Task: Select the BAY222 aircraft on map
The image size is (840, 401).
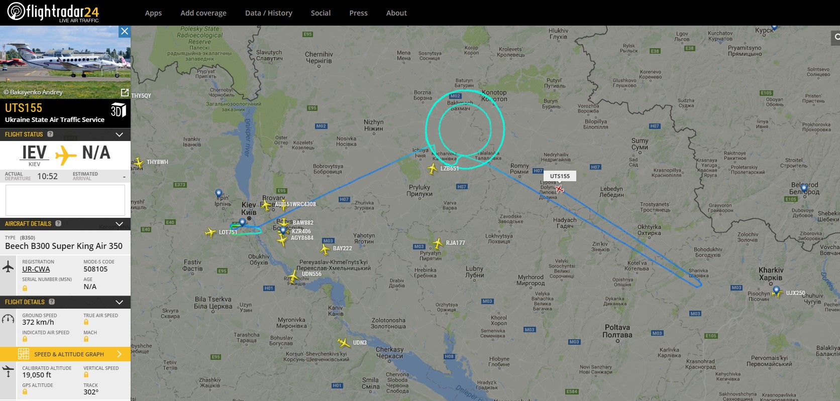Action: coord(325,249)
